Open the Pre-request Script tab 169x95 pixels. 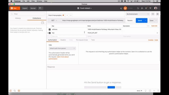pos(82,40)
